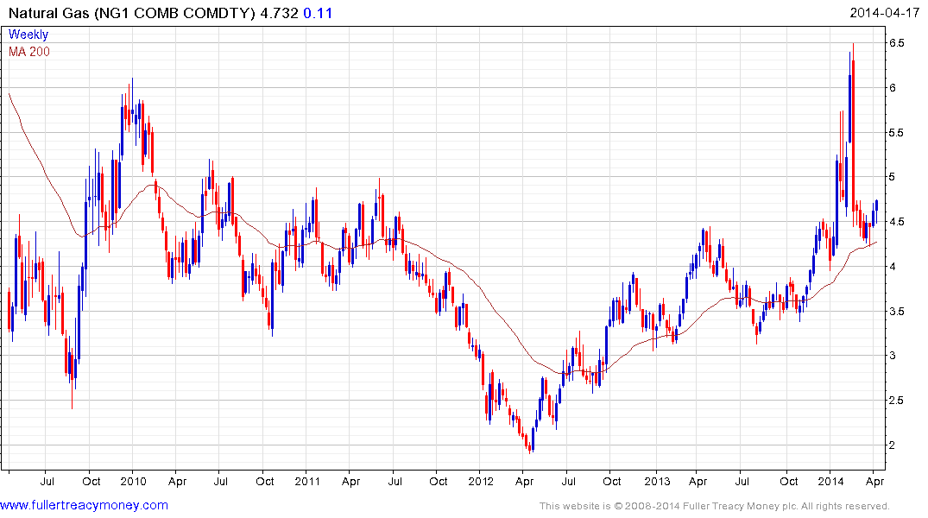Select the 2013 year marker on time axis

point(657,481)
